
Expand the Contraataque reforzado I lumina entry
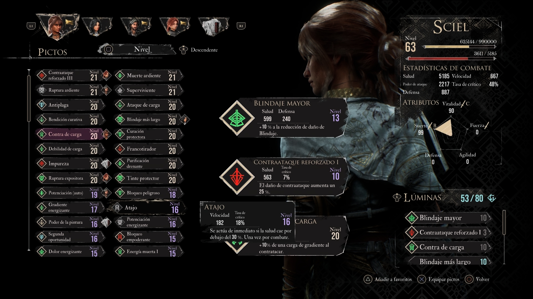pyautogui.click(x=448, y=233)
